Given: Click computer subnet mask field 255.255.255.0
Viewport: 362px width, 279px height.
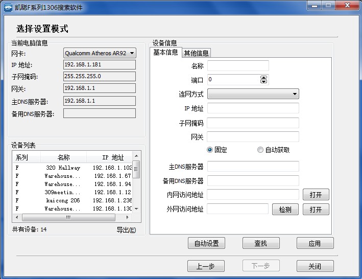Looking at the screenshot, I should pos(100,77).
